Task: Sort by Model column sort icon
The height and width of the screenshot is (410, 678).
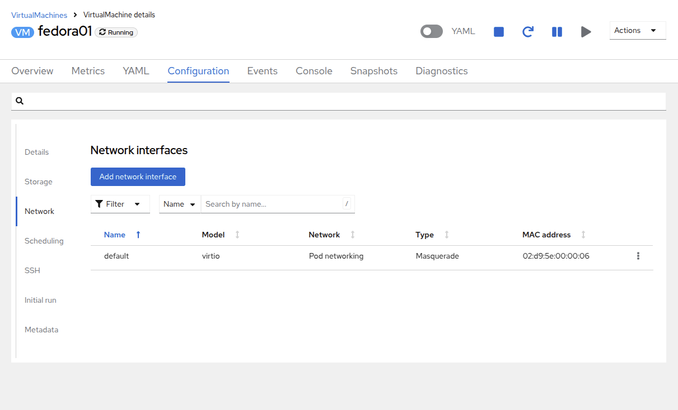Action: pyautogui.click(x=237, y=235)
